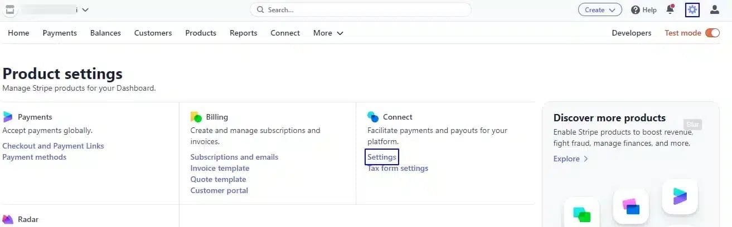Click the Discover more products heading
The width and height of the screenshot is (732, 227).
(x=609, y=117)
